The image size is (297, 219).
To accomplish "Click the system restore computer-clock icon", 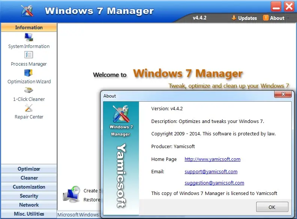I will [x=72, y=195].
